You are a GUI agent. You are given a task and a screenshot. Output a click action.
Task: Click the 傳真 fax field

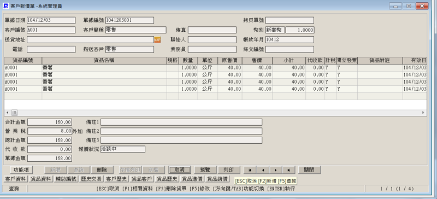212,30
